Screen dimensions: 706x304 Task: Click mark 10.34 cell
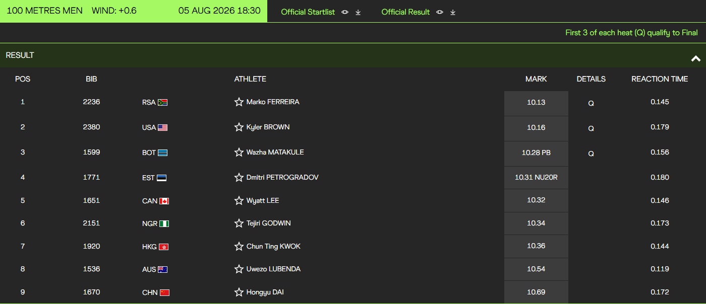[x=536, y=223]
